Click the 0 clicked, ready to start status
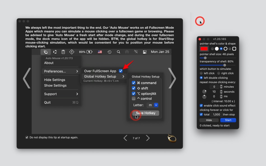This screenshot has width=266, height=166. click(x=214, y=125)
